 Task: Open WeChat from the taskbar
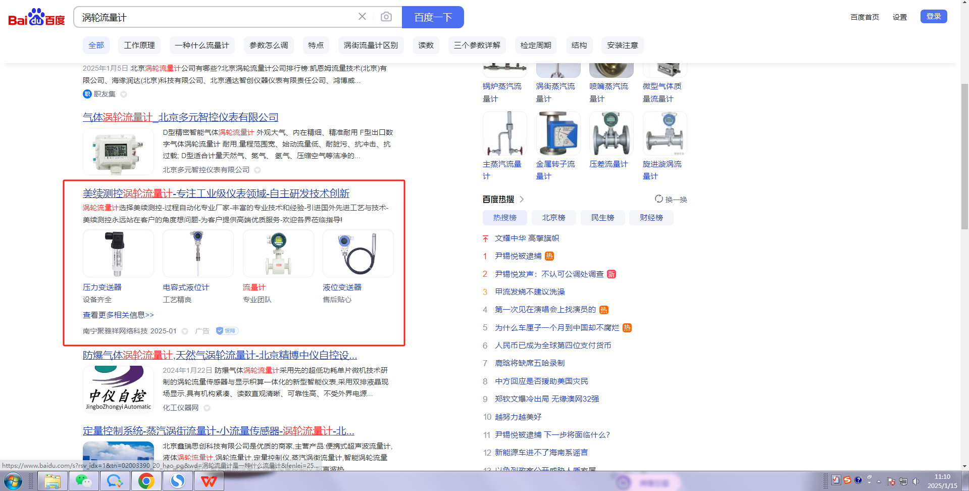pyautogui.click(x=83, y=481)
